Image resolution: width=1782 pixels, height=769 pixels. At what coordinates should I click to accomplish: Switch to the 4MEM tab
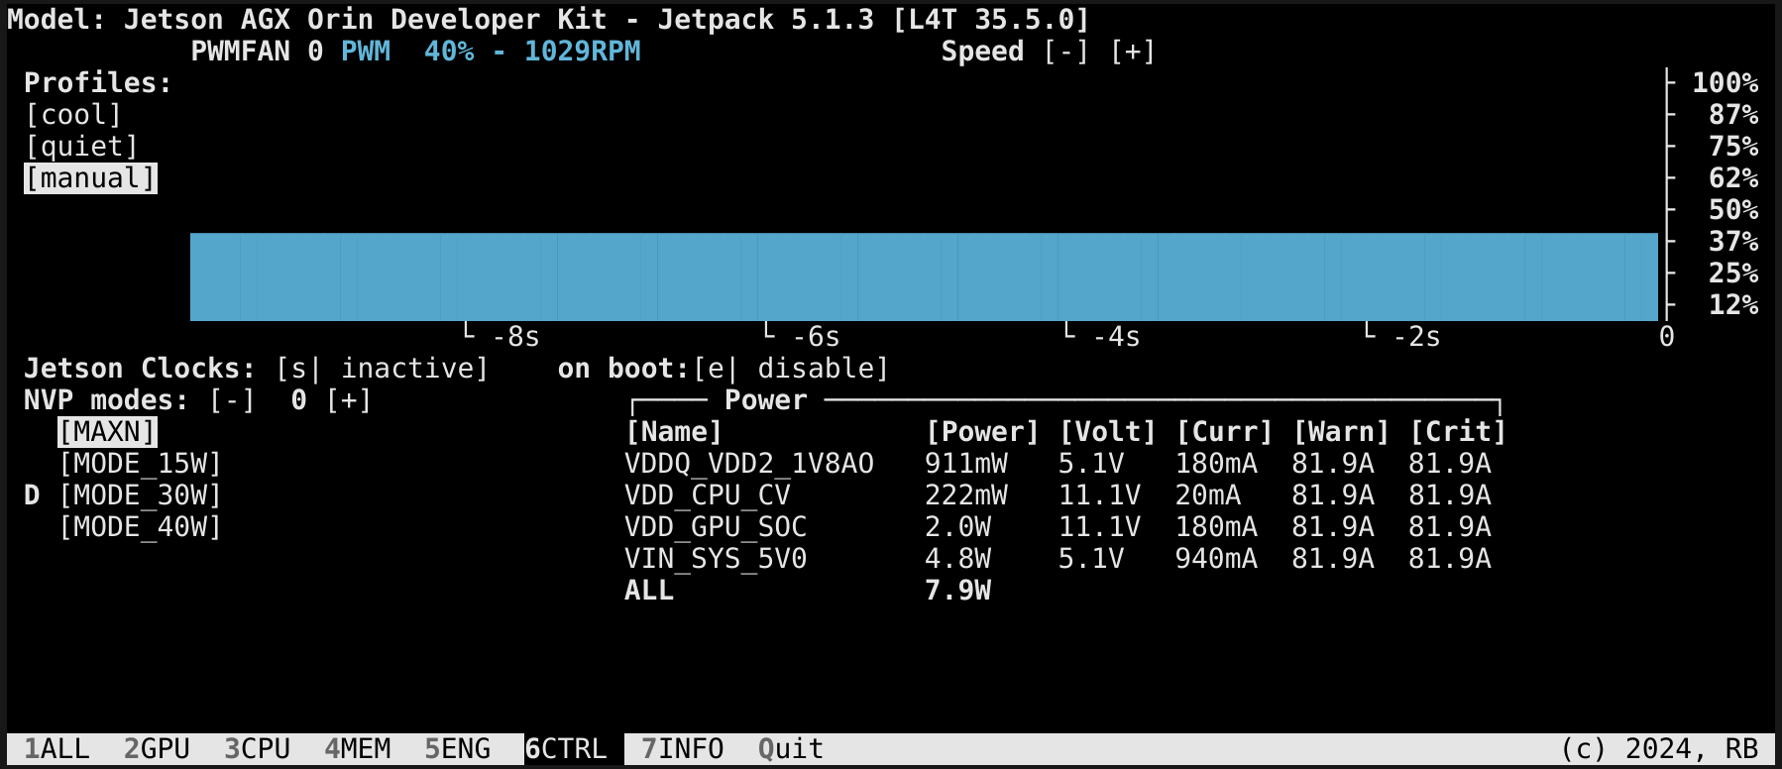[x=357, y=749]
